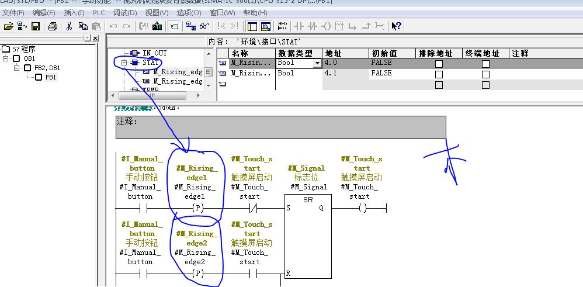Close the project tree pane

[x=95, y=38]
